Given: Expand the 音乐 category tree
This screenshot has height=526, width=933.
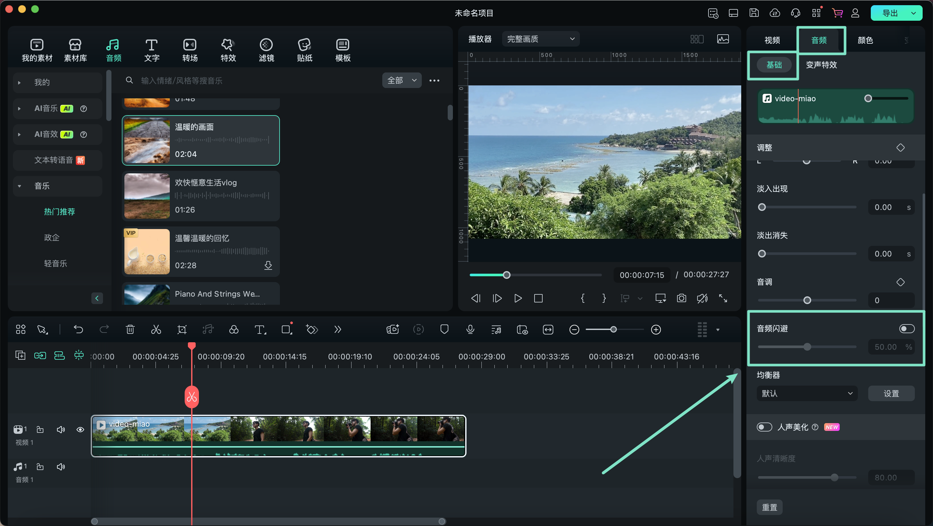Looking at the screenshot, I should (x=17, y=186).
